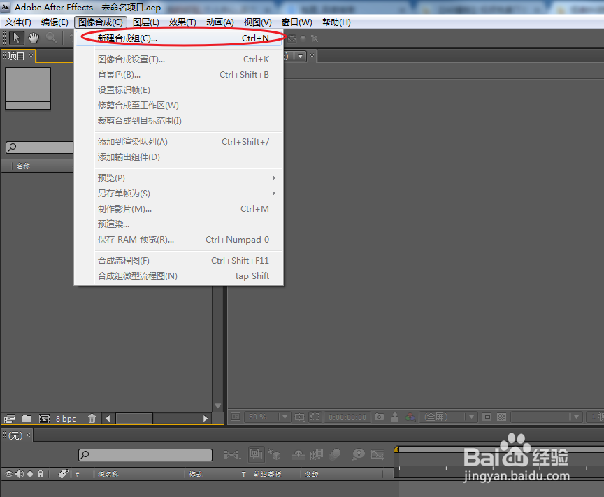The image size is (604, 497).
Task: Click the project panel vertical scroll-down arrow
Action: (217, 406)
